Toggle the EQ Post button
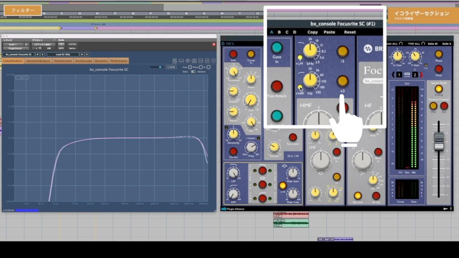 point(358,196)
